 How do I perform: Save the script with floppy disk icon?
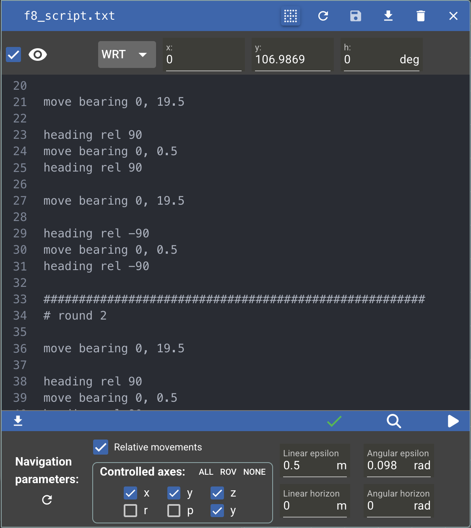tap(356, 16)
